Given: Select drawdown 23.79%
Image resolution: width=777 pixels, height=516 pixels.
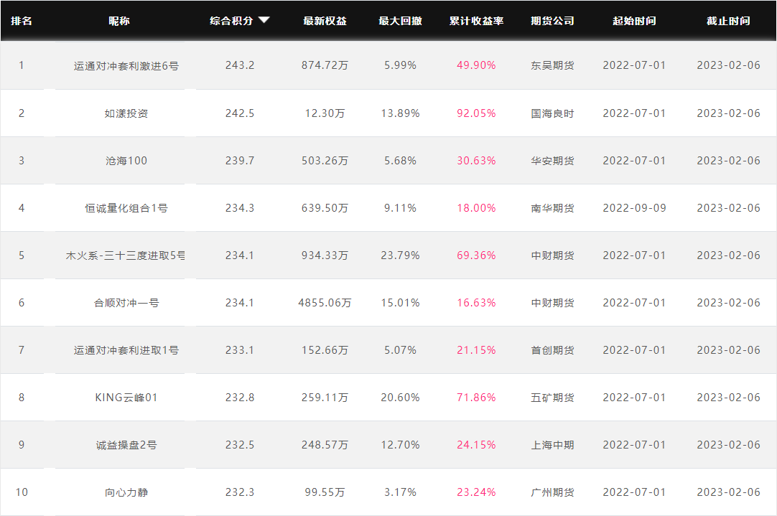Looking at the screenshot, I should pyautogui.click(x=401, y=255).
